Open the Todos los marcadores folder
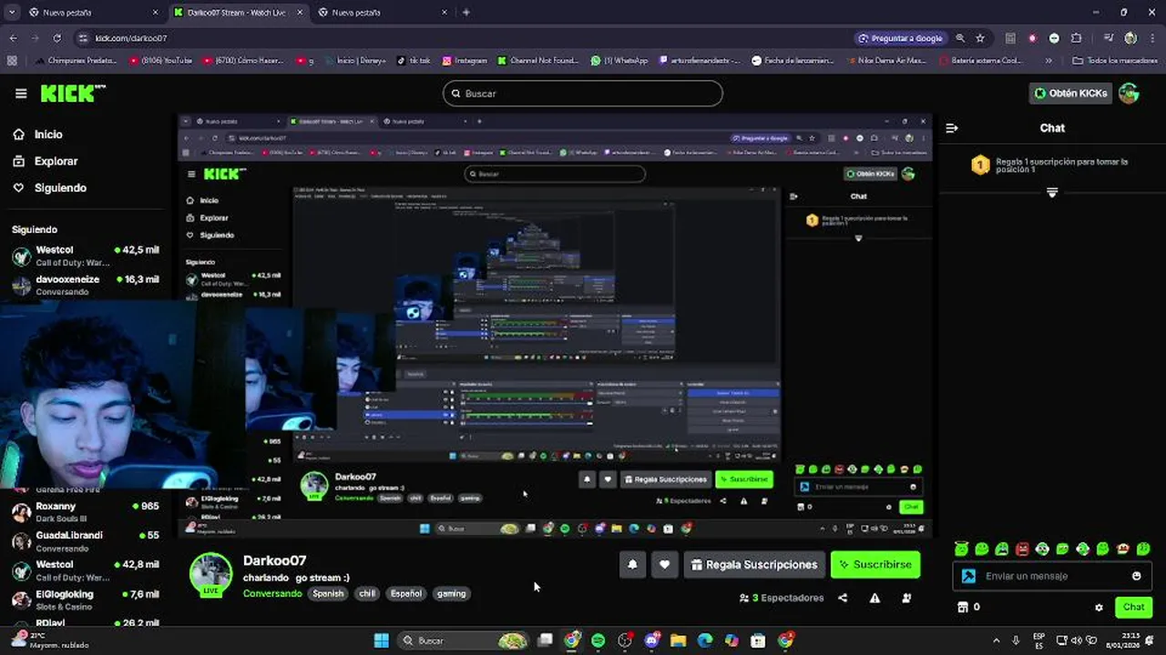The width and height of the screenshot is (1166, 655). (x=1114, y=61)
